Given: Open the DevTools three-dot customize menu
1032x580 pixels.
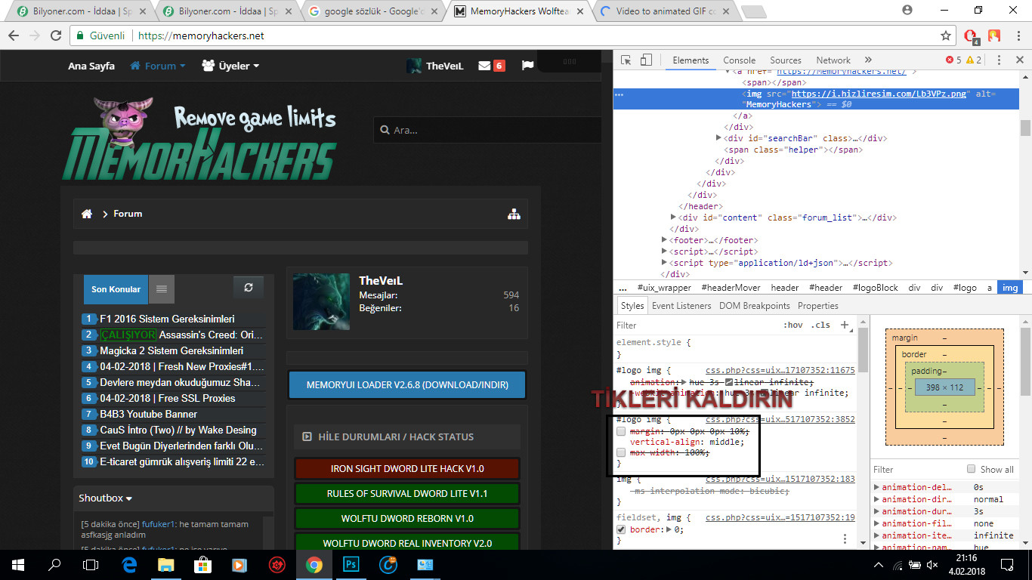Looking at the screenshot, I should pyautogui.click(x=999, y=60).
